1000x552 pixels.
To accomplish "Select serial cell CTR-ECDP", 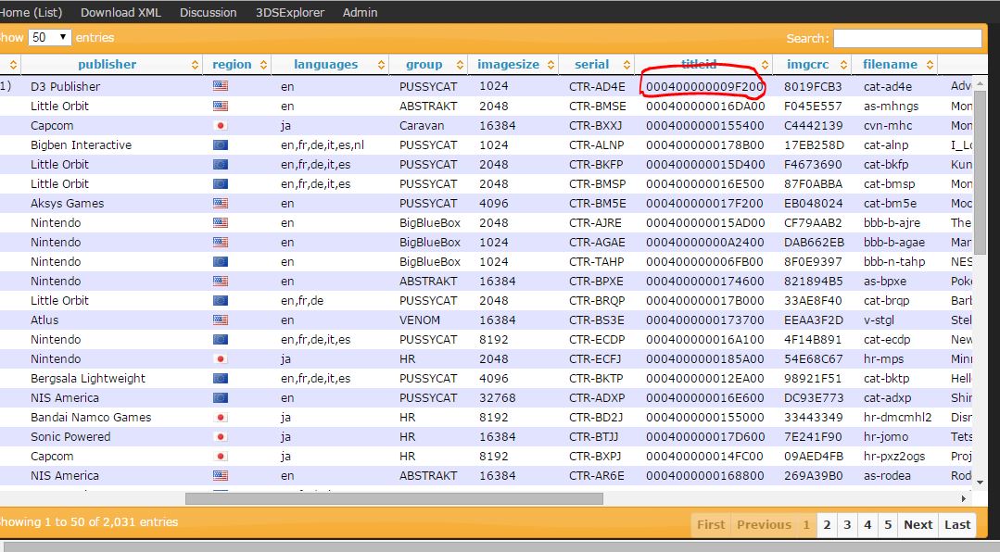I will 597,340.
